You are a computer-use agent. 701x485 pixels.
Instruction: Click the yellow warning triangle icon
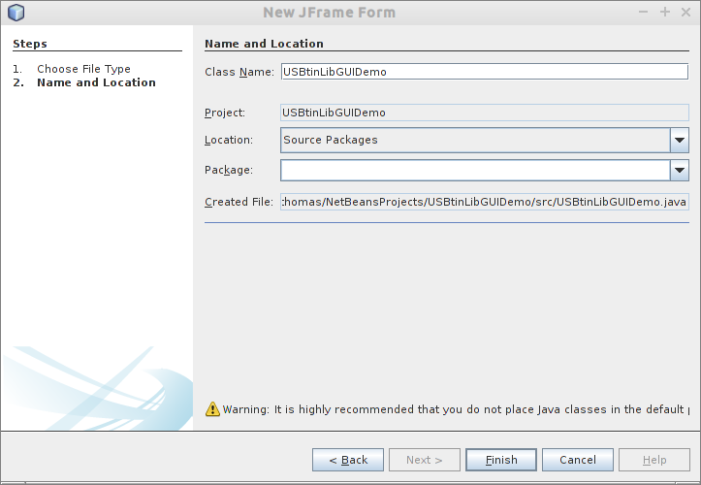click(212, 409)
